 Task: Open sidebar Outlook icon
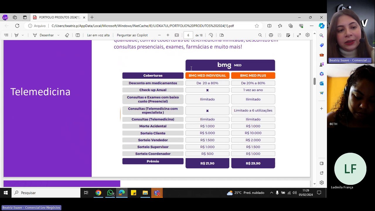click(321, 83)
